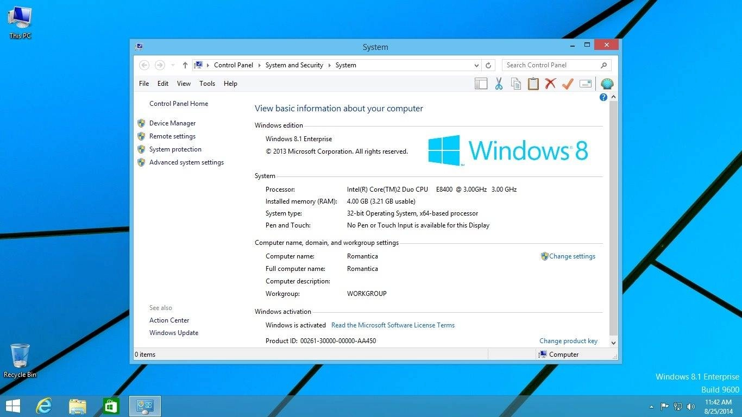Open Advanced system settings link
Screen dimensions: 742x417
pyautogui.click(x=186, y=162)
